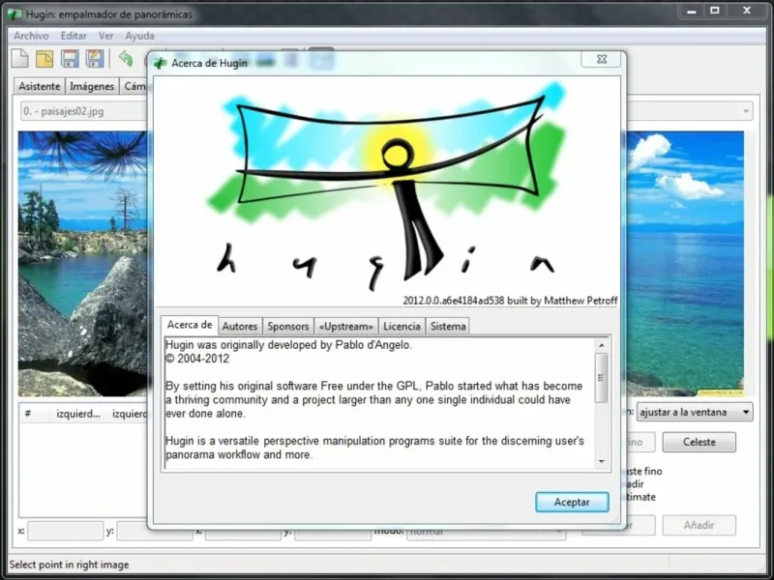Click the About text scrollbar thumb
Image resolution: width=774 pixels, height=580 pixels.
(601, 378)
